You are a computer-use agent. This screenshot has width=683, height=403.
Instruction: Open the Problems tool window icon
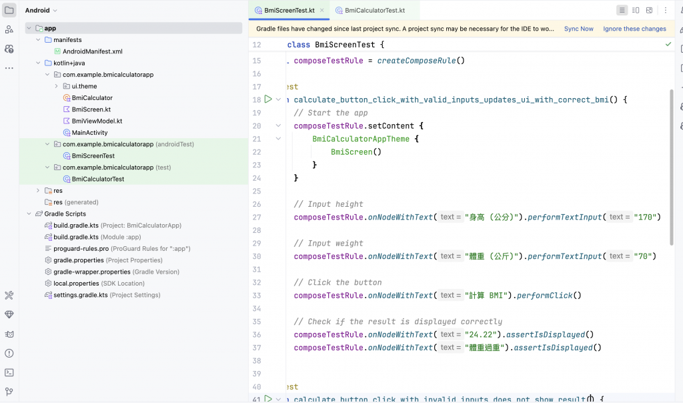(9, 353)
